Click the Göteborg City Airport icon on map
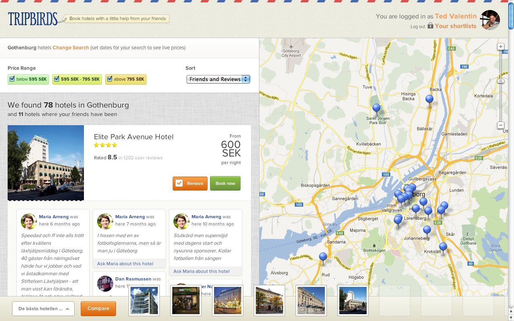Image resolution: width=514 pixels, height=321 pixels. (291, 46)
